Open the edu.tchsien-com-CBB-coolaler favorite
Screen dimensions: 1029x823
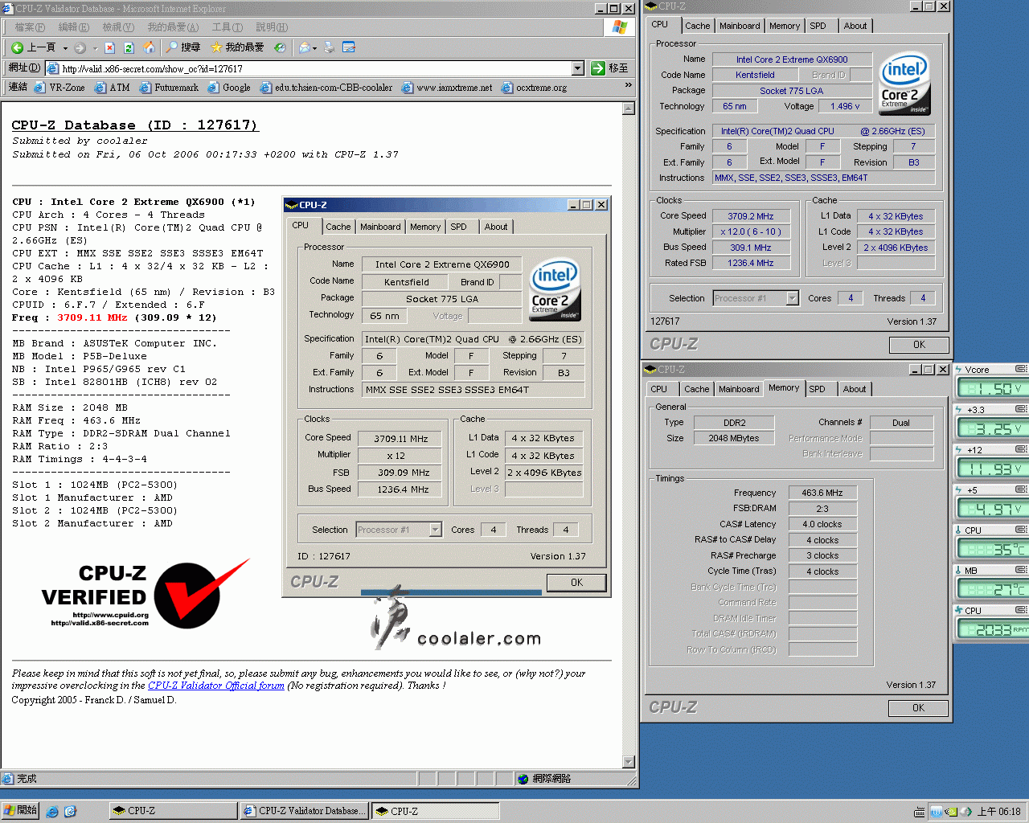pyautogui.click(x=326, y=88)
